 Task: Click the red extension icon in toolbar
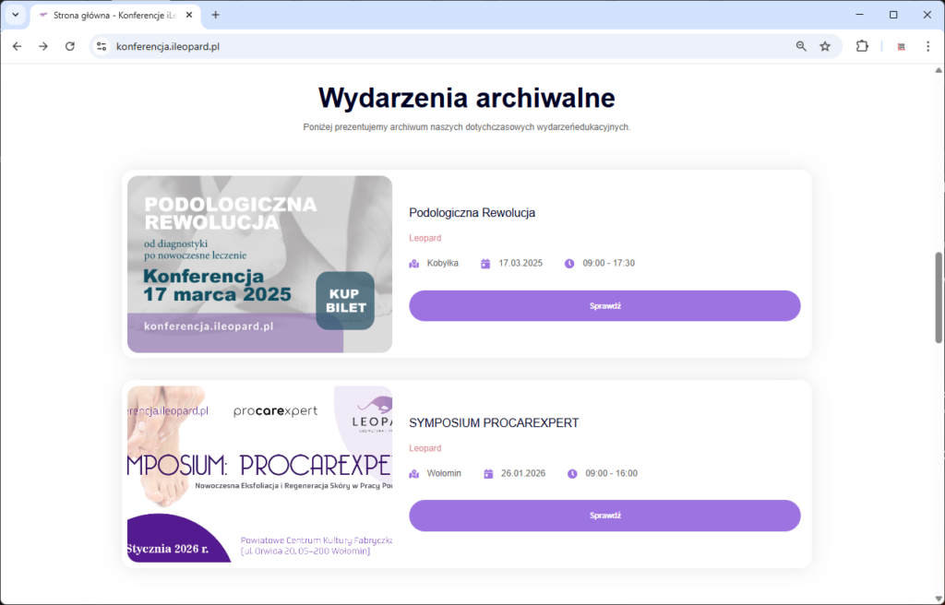tap(901, 46)
